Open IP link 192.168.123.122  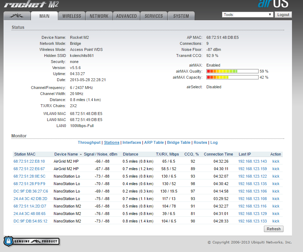coord(252,176)
